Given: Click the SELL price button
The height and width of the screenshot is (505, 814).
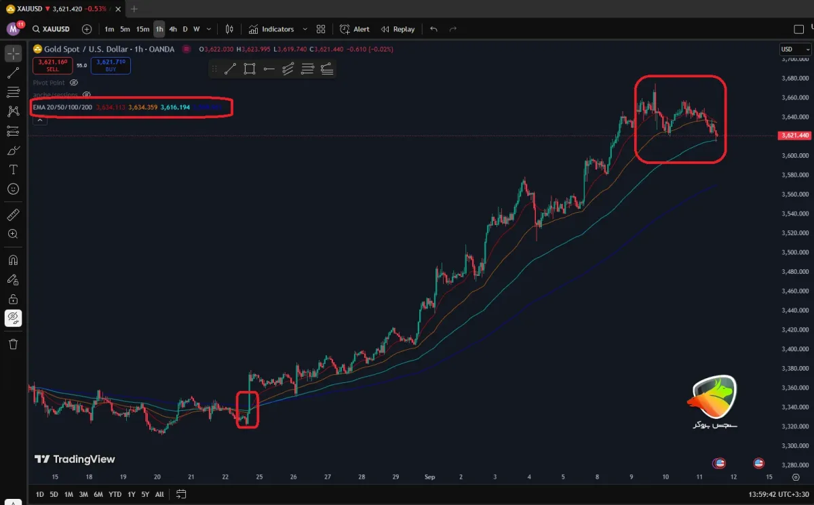Looking at the screenshot, I should point(52,65).
